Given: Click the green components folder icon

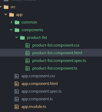Looking at the screenshot, I should [17, 30].
